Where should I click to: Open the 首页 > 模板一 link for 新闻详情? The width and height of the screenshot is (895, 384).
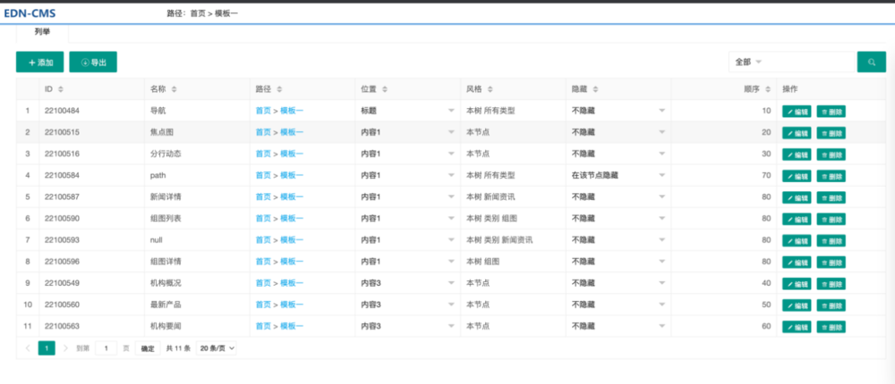point(279,196)
